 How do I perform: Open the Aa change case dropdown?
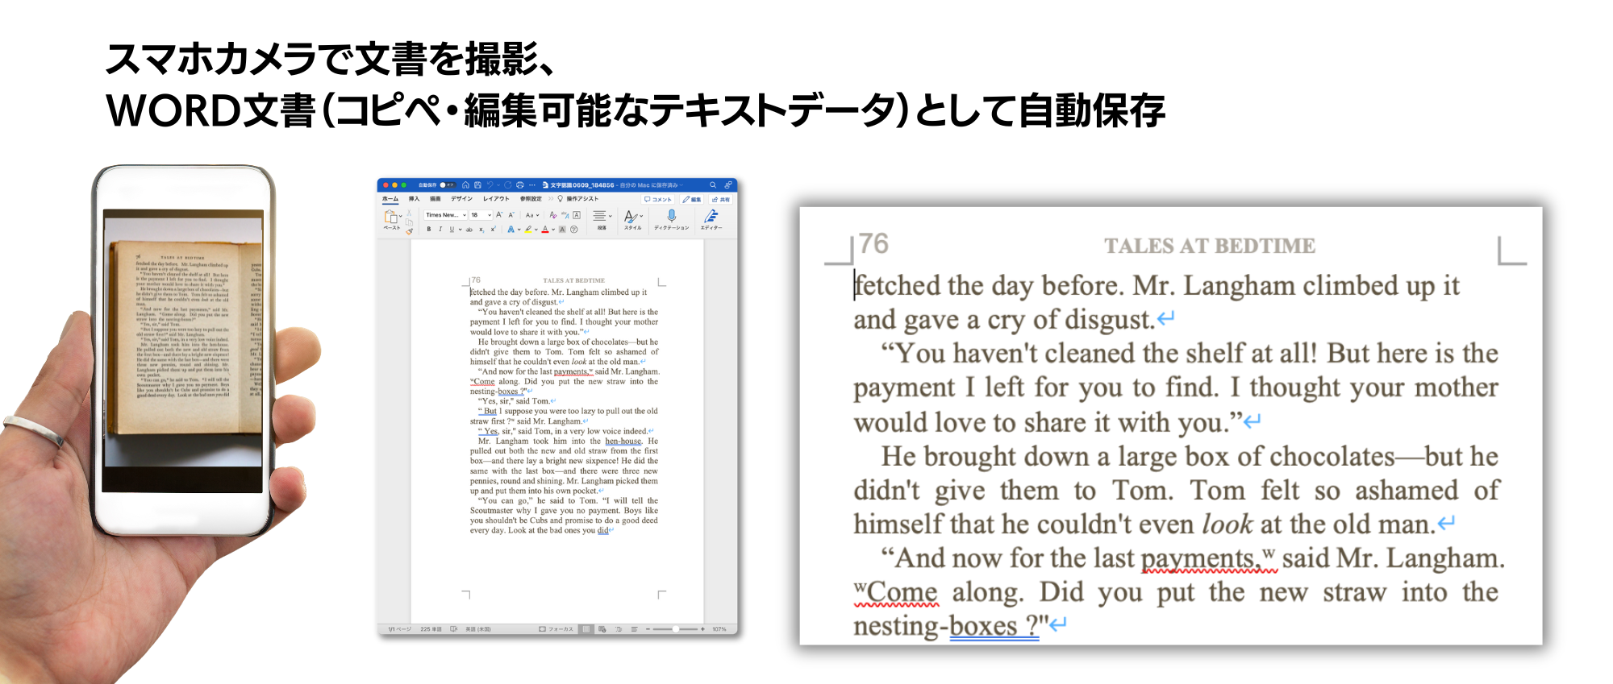tap(532, 215)
